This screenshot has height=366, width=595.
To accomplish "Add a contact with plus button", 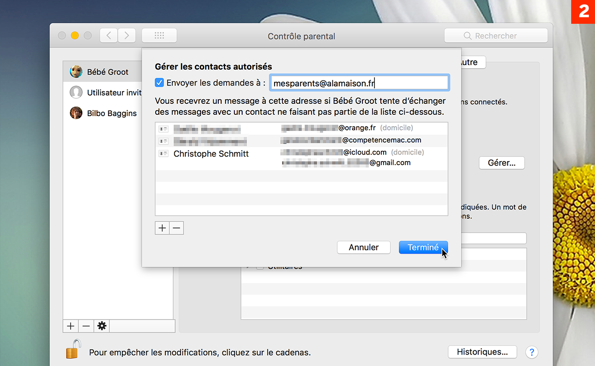I will coord(162,228).
